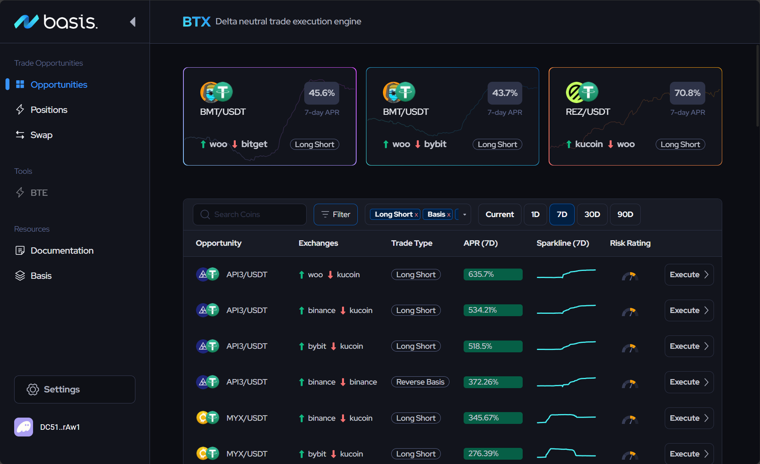The image size is (760, 464).
Task: Open the Documentation resource
Action: 62,250
